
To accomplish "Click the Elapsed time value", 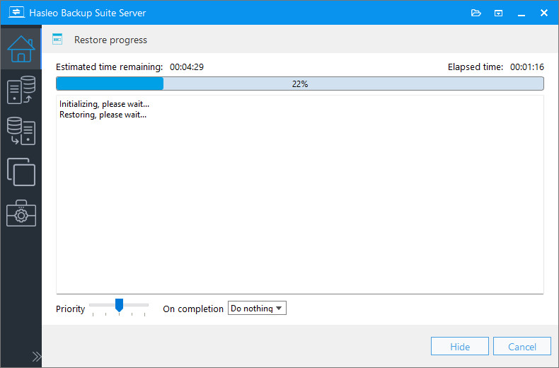I will pos(526,67).
